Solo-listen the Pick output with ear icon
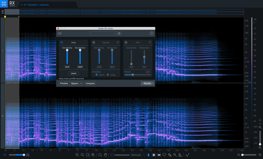 pyautogui.click(x=150, y=42)
